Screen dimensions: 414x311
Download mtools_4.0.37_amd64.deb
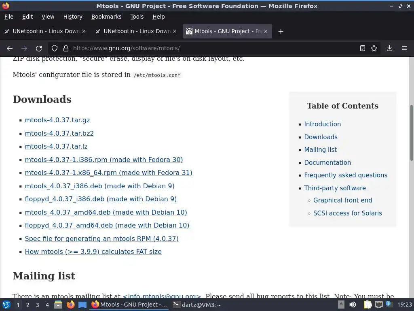pos(106,212)
